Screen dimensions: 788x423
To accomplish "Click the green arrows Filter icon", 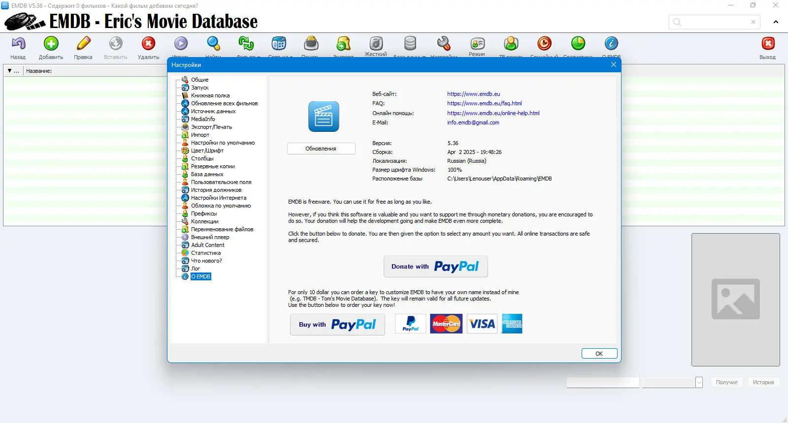I will click(x=246, y=44).
